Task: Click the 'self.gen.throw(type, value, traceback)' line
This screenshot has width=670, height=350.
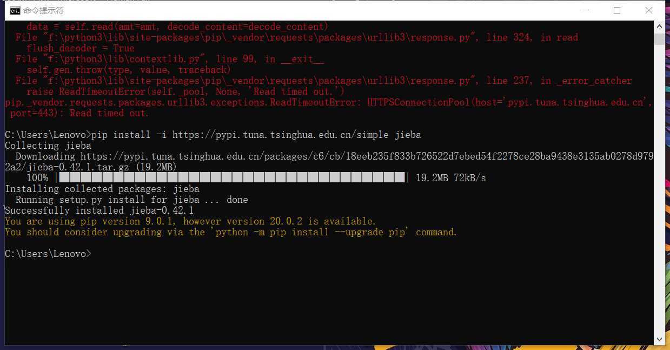Action: tap(129, 70)
